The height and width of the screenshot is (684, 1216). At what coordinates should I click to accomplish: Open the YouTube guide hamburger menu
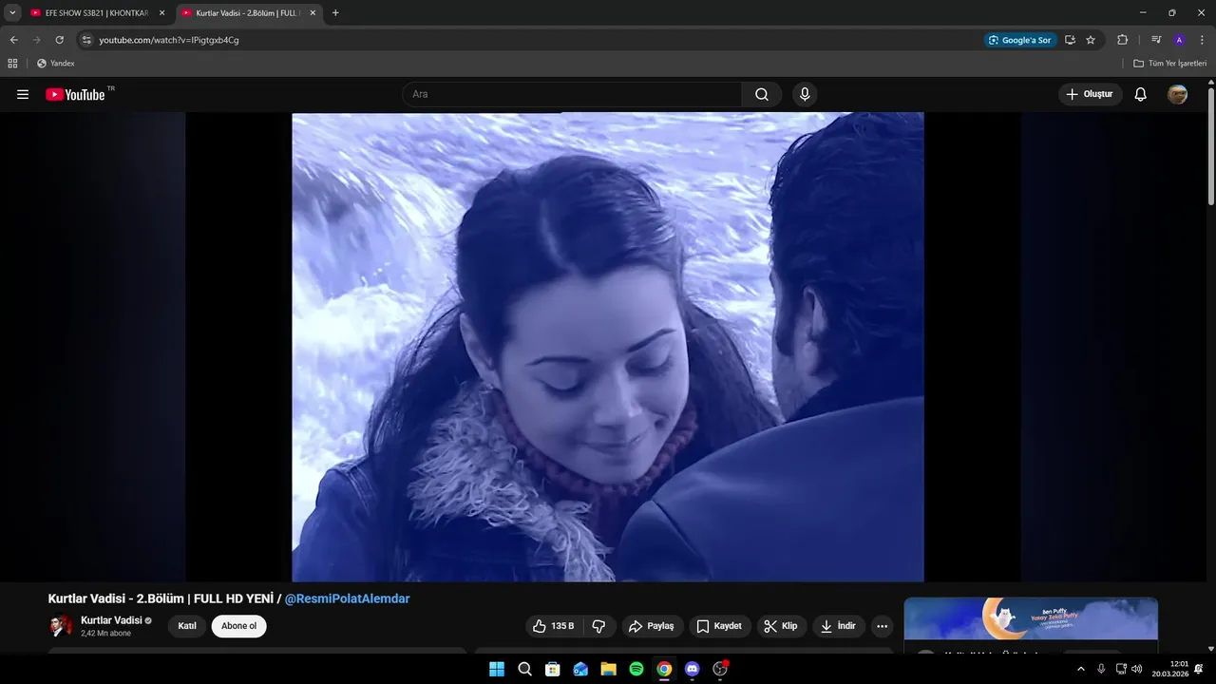coord(23,94)
